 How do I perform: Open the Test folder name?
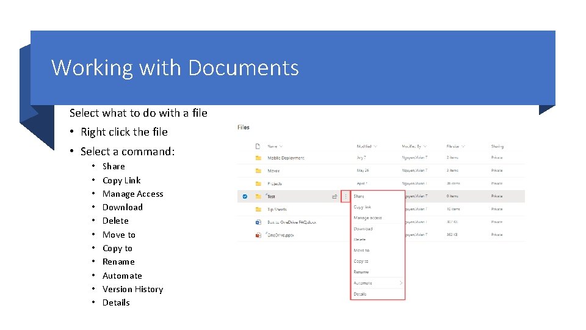click(x=271, y=196)
